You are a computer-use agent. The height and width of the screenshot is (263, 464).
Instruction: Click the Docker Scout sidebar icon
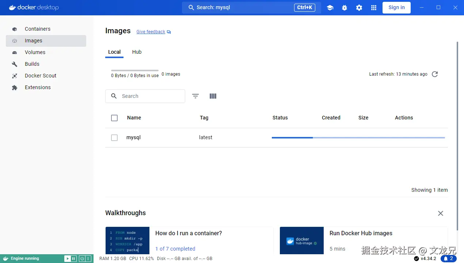15,76
